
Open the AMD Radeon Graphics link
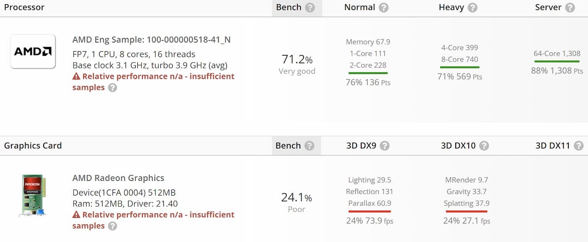click(x=118, y=178)
